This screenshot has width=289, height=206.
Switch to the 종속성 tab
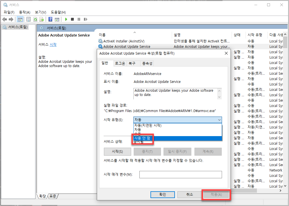coord(147,63)
